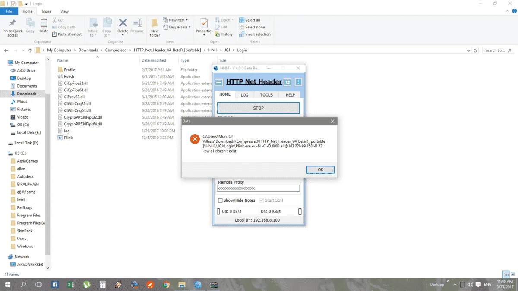This screenshot has height=291, width=518.
Task: Click Compressed in address breadcrumb
Action: pyautogui.click(x=116, y=50)
